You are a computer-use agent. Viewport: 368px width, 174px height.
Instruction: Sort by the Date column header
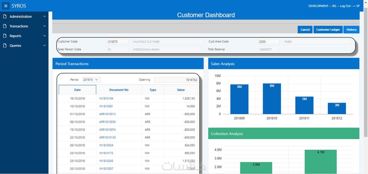[x=77, y=90]
